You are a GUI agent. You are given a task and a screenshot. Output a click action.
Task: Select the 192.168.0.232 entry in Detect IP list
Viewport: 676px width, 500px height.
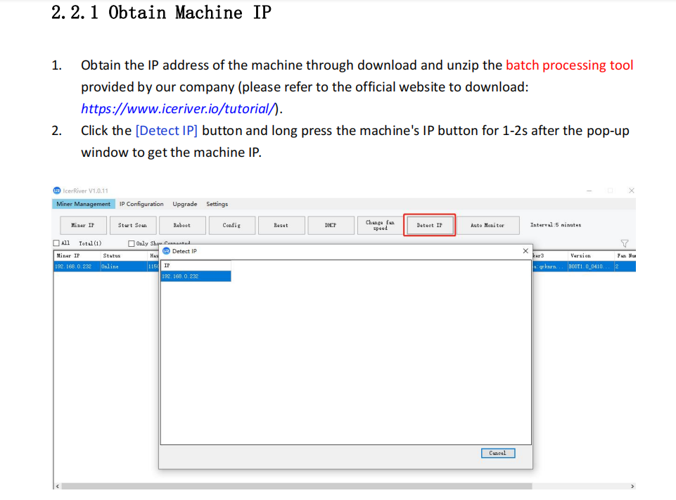[x=196, y=276]
